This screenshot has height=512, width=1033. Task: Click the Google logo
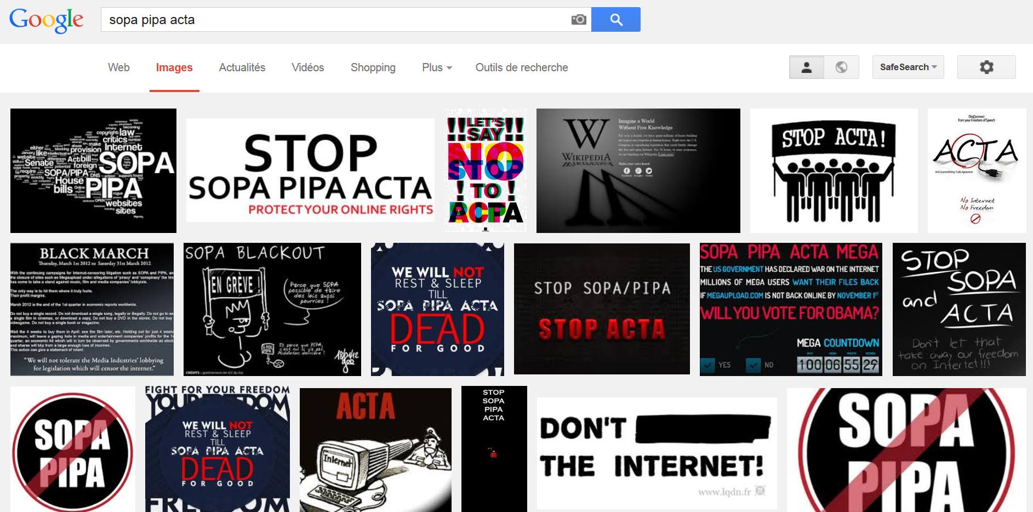point(47,20)
